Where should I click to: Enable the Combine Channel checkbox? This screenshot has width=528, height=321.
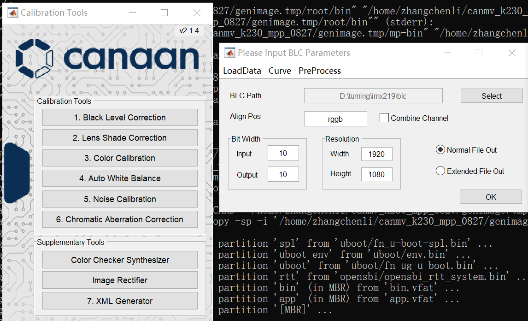pos(384,118)
